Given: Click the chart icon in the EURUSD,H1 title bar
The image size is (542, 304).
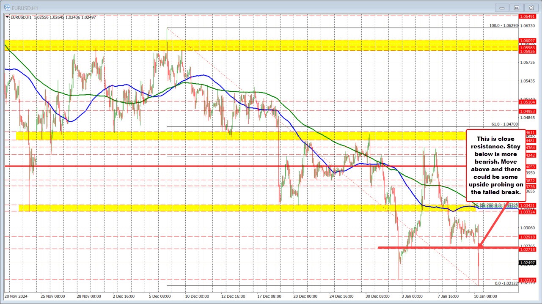Looking at the screenshot, I should 8,7.
